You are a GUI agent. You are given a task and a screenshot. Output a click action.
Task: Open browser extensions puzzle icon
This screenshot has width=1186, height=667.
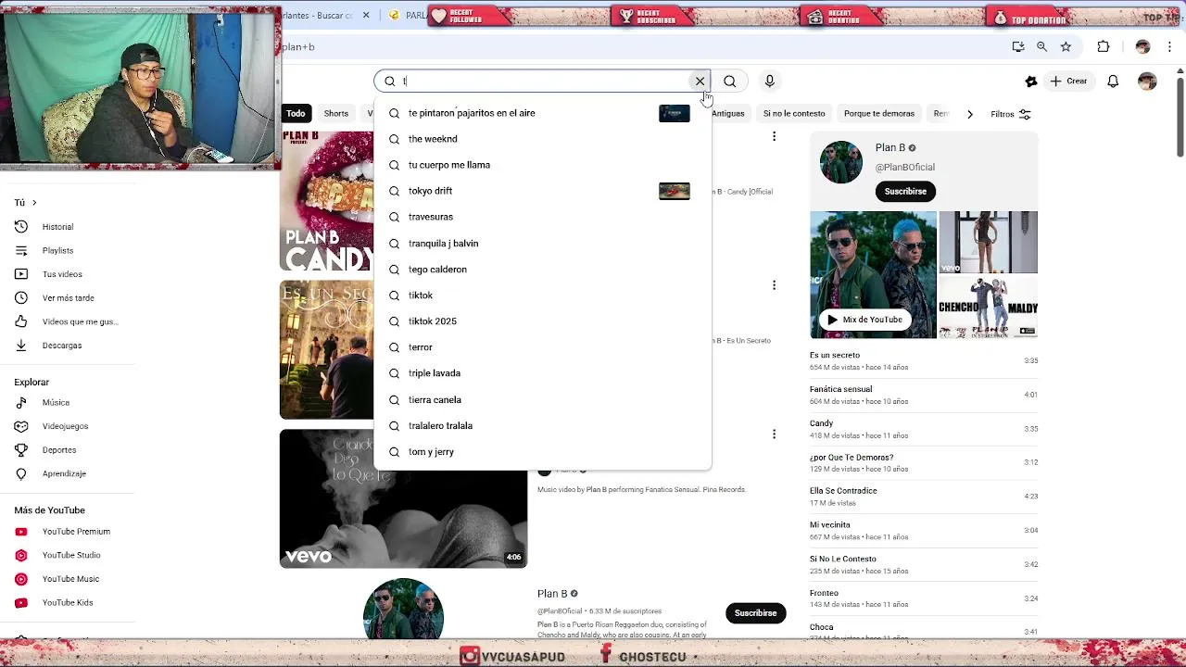1103,46
